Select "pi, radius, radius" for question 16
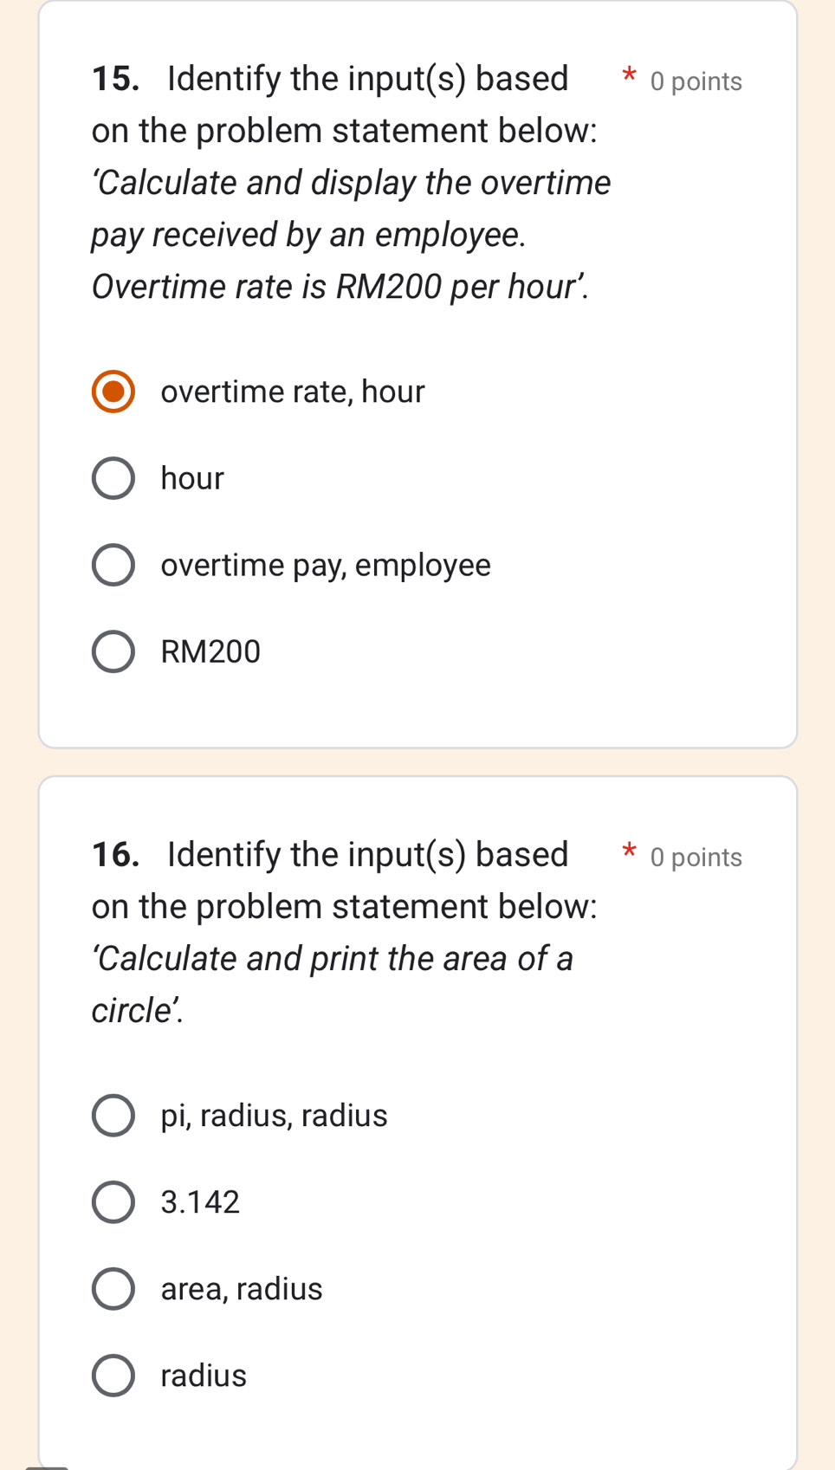This screenshot has height=1470, width=835. point(113,1116)
